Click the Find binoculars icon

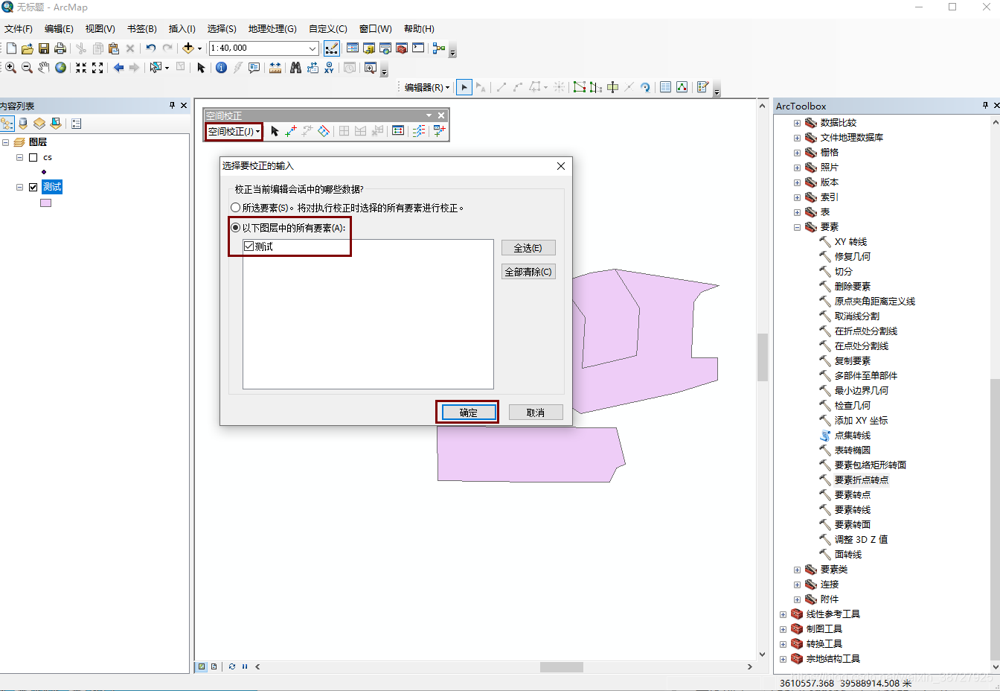(295, 68)
